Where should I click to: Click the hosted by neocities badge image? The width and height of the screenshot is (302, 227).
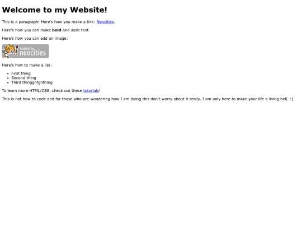tap(25, 51)
